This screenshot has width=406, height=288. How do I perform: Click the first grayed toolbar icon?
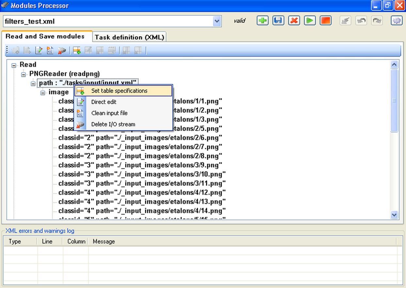tap(15, 50)
